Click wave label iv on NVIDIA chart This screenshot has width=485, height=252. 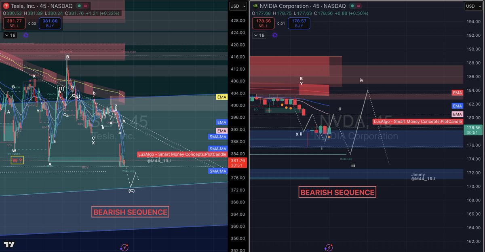(362, 80)
